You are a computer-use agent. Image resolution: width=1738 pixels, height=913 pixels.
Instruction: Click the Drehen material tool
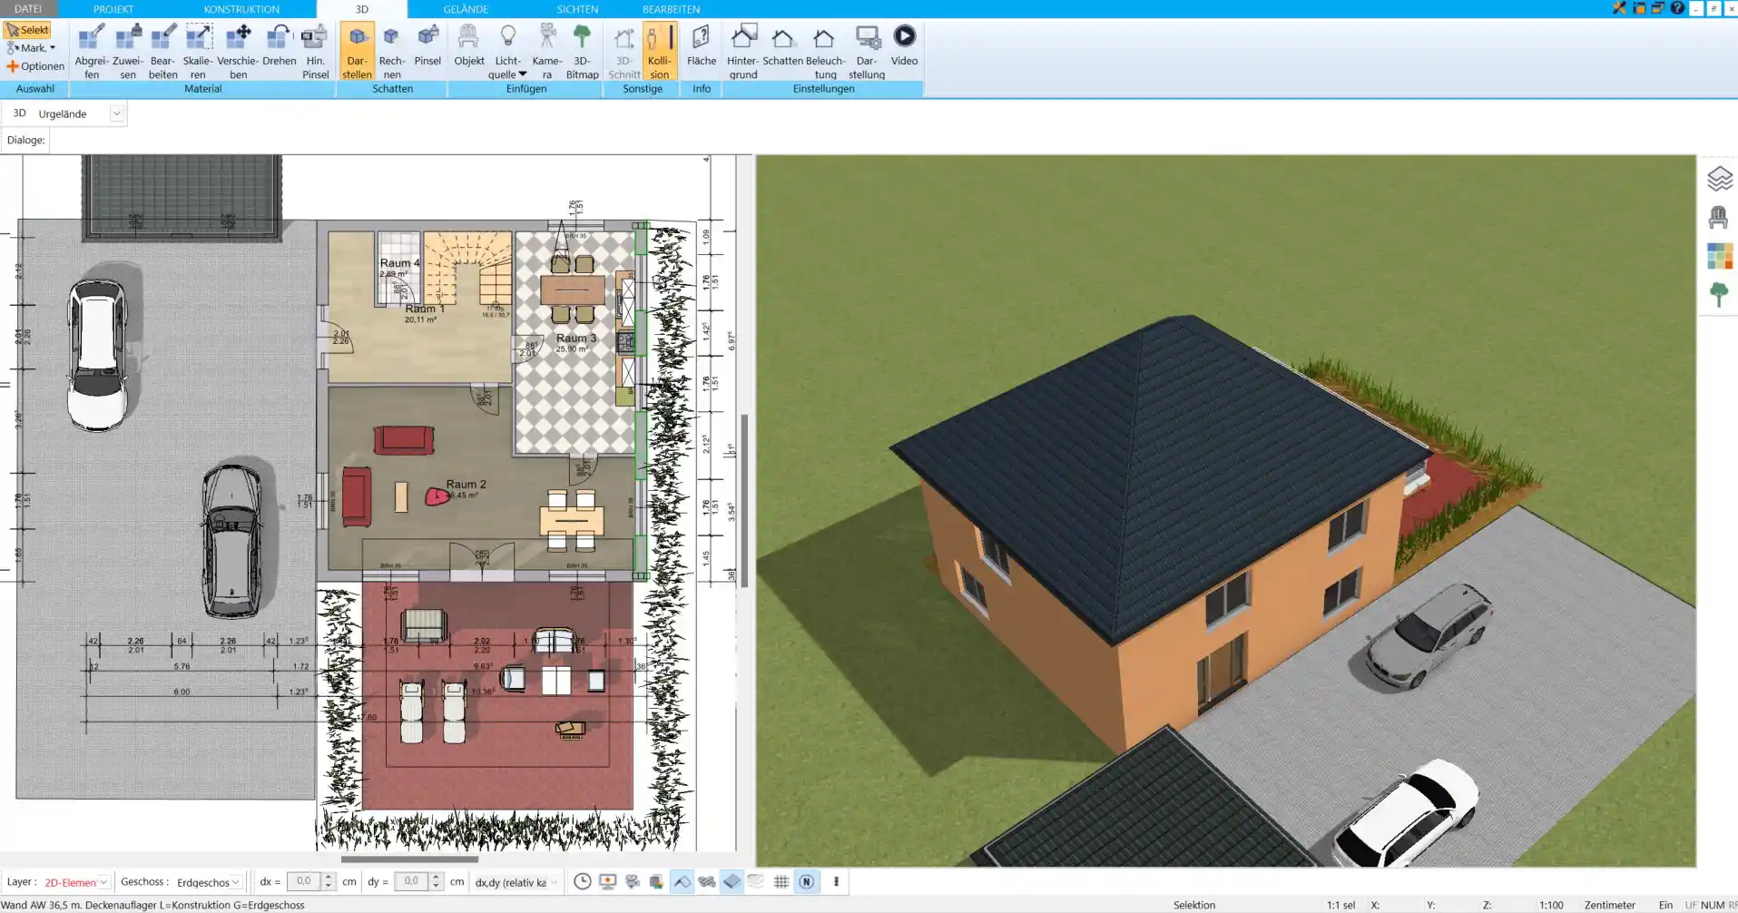click(280, 45)
